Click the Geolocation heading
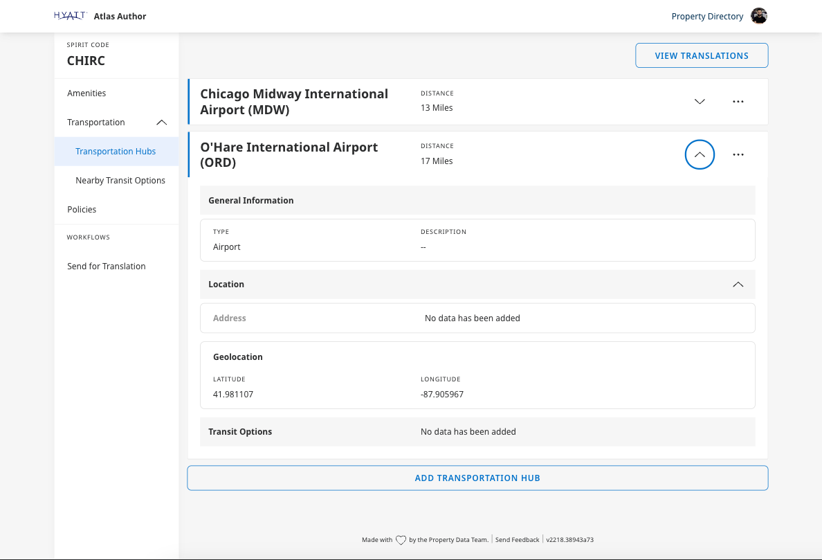The image size is (822, 560). pyautogui.click(x=237, y=357)
